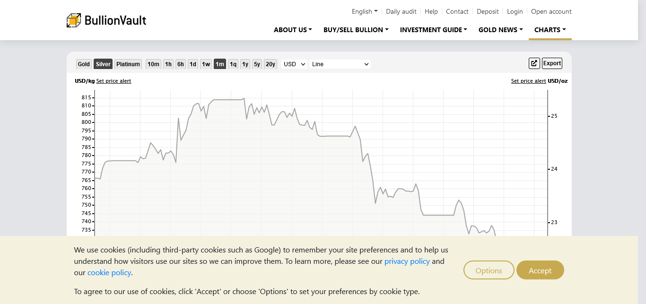646x304 pixels.
Task: Open the BUY/SELL BULLION menu
Action: coord(356,30)
